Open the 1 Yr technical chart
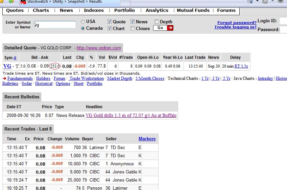287x190 pixels. [205, 78]
